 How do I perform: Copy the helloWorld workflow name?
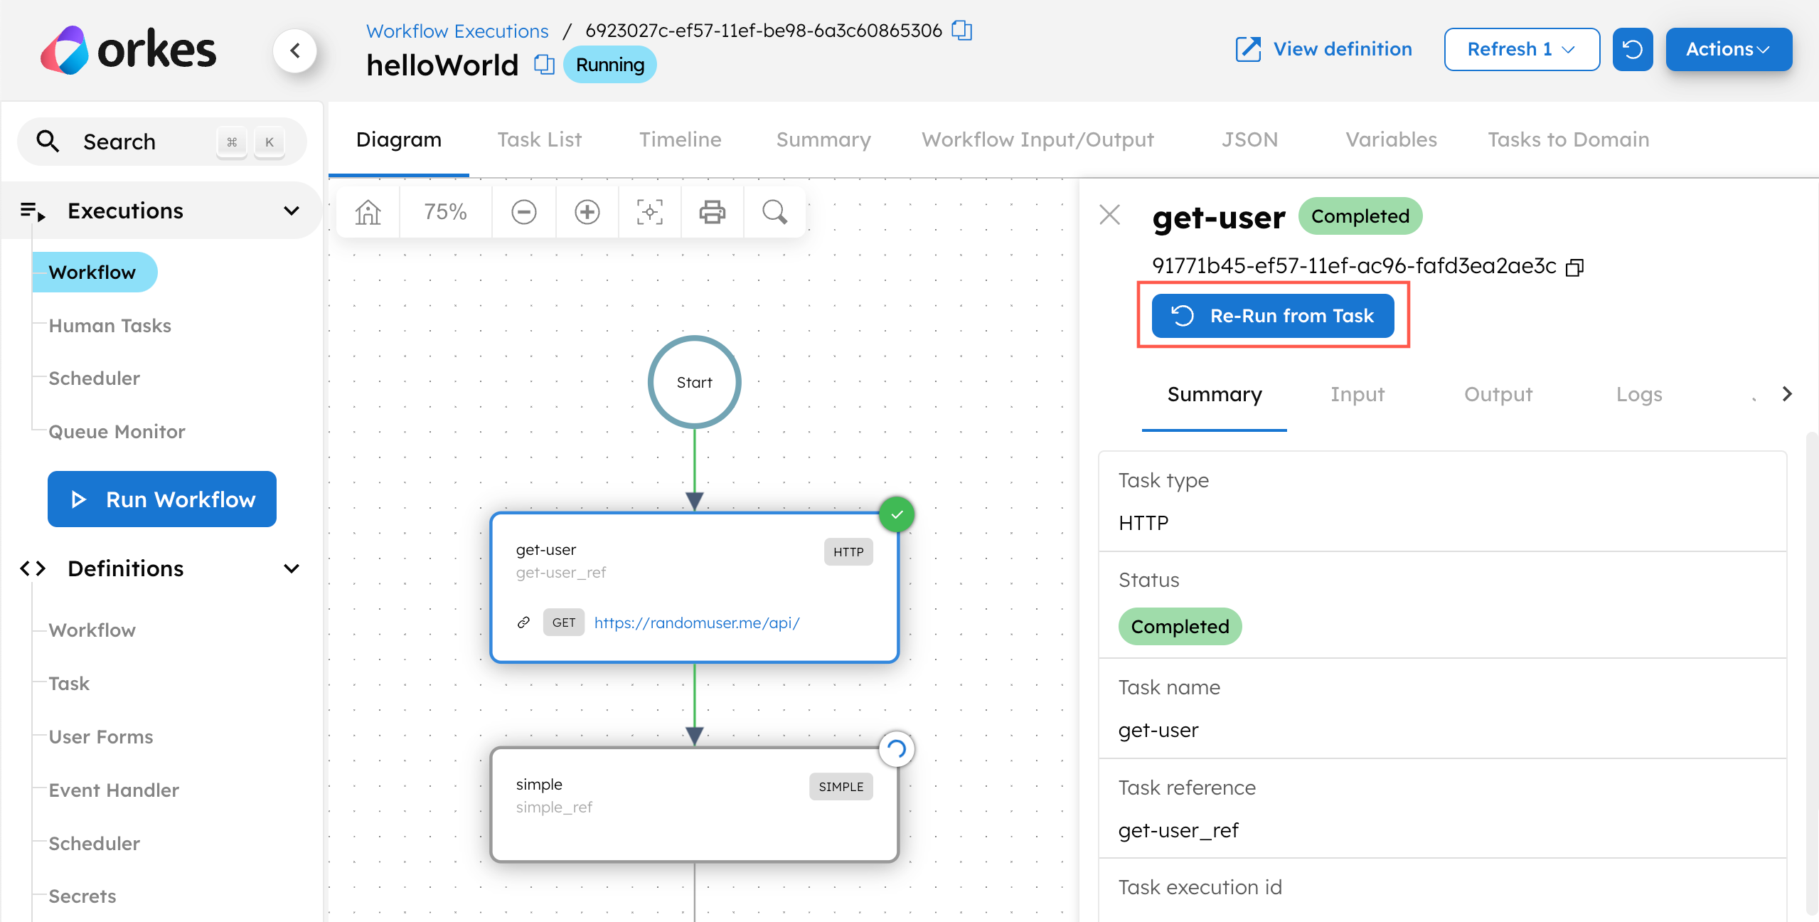(x=544, y=65)
